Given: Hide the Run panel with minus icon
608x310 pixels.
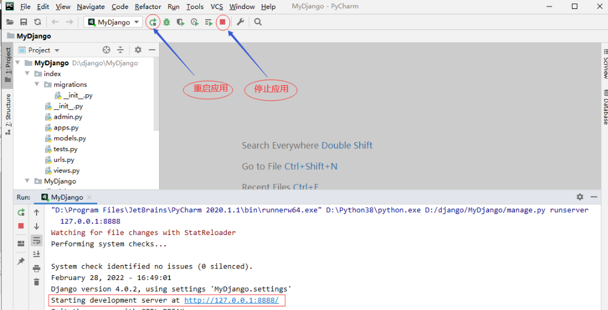Looking at the screenshot, I should pos(594,197).
